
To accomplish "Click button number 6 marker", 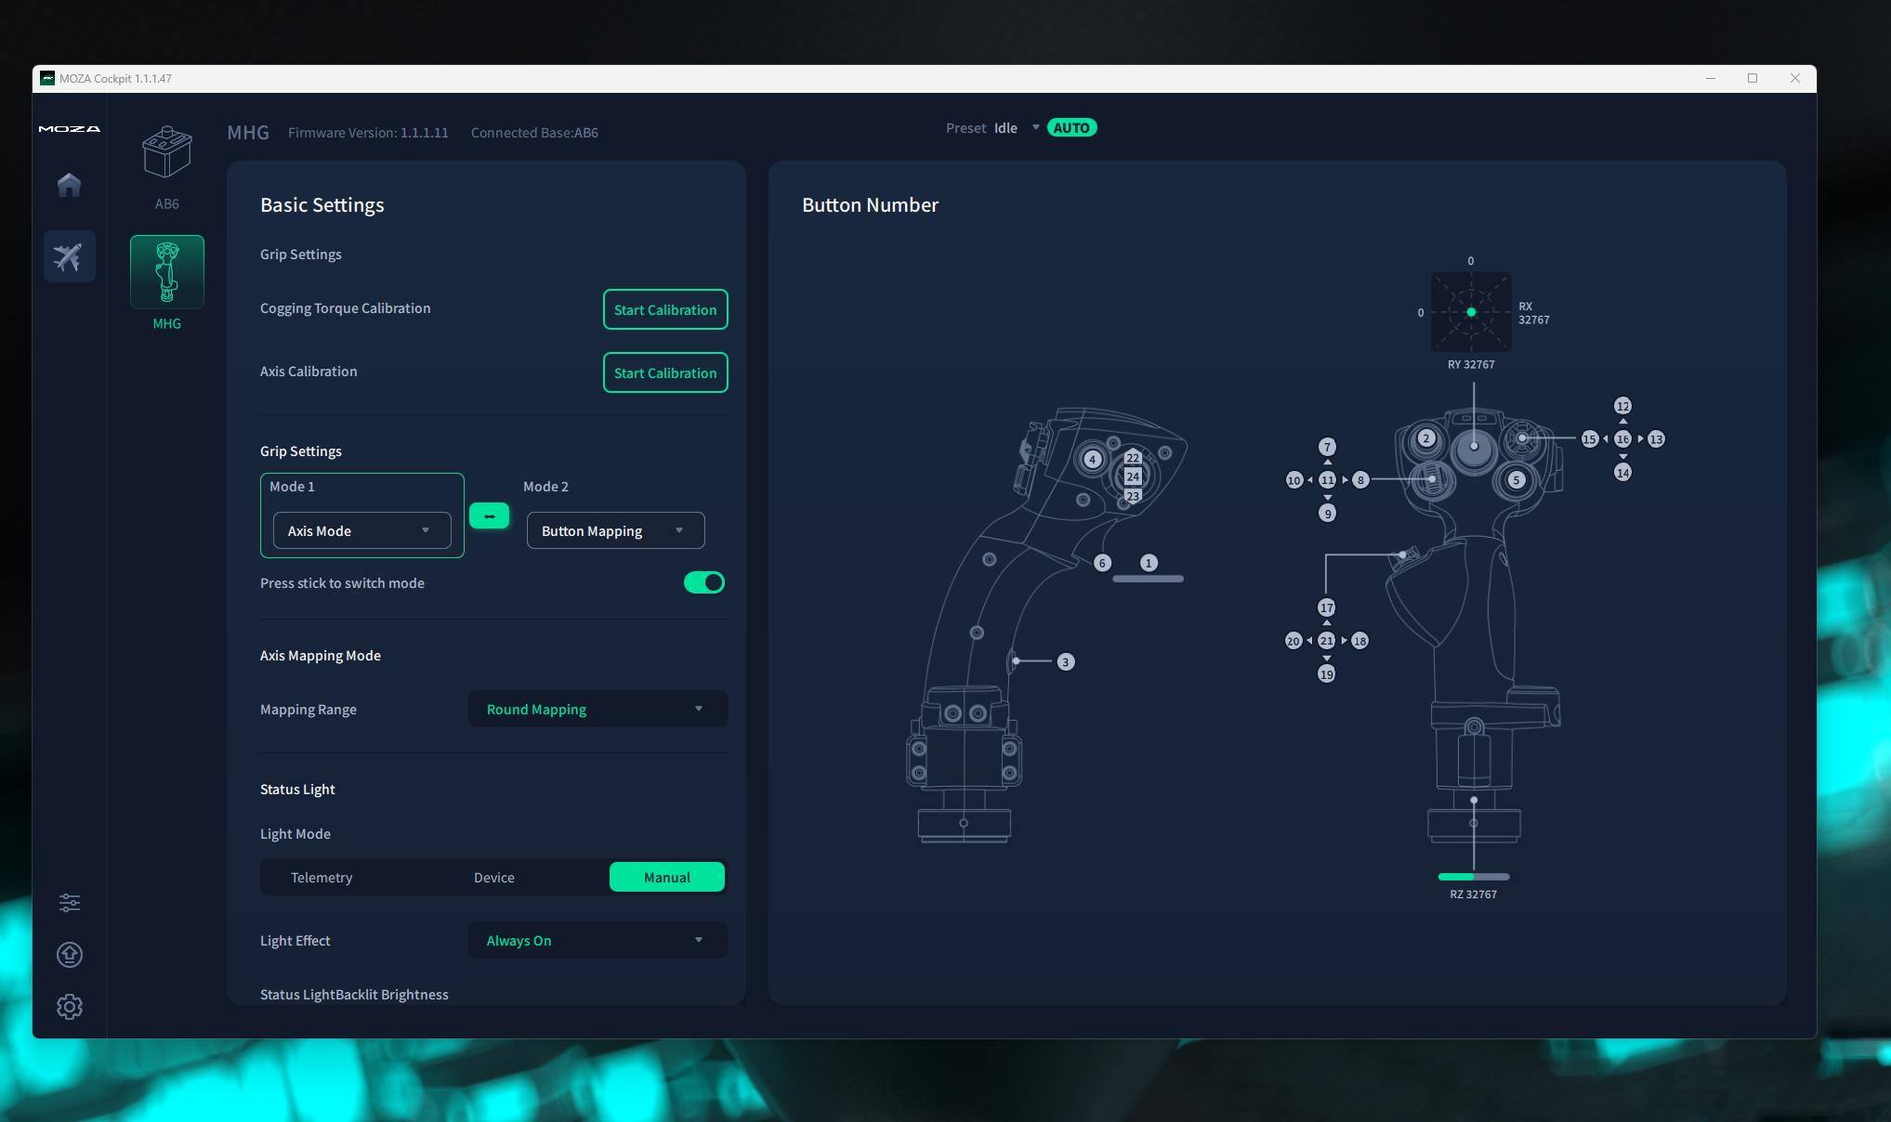I will pyautogui.click(x=1102, y=563).
